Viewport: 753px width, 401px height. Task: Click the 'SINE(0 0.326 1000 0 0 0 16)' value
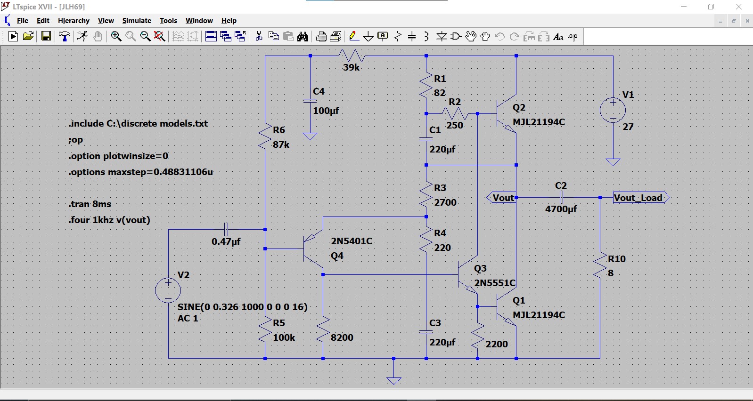(242, 307)
